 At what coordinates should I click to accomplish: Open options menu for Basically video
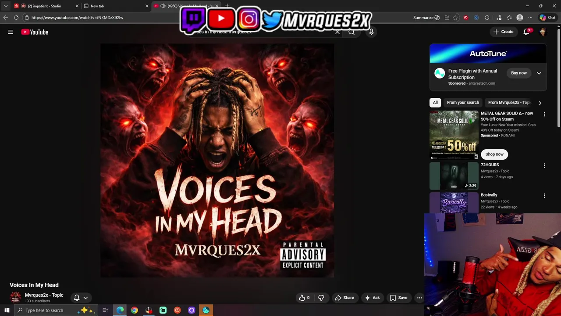pyautogui.click(x=544, y=196)
